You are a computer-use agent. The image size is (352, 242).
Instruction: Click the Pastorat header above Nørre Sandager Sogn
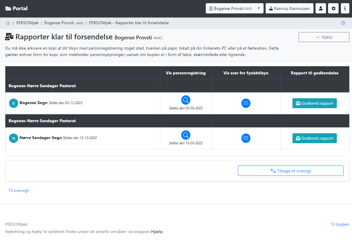pos(177,121)
